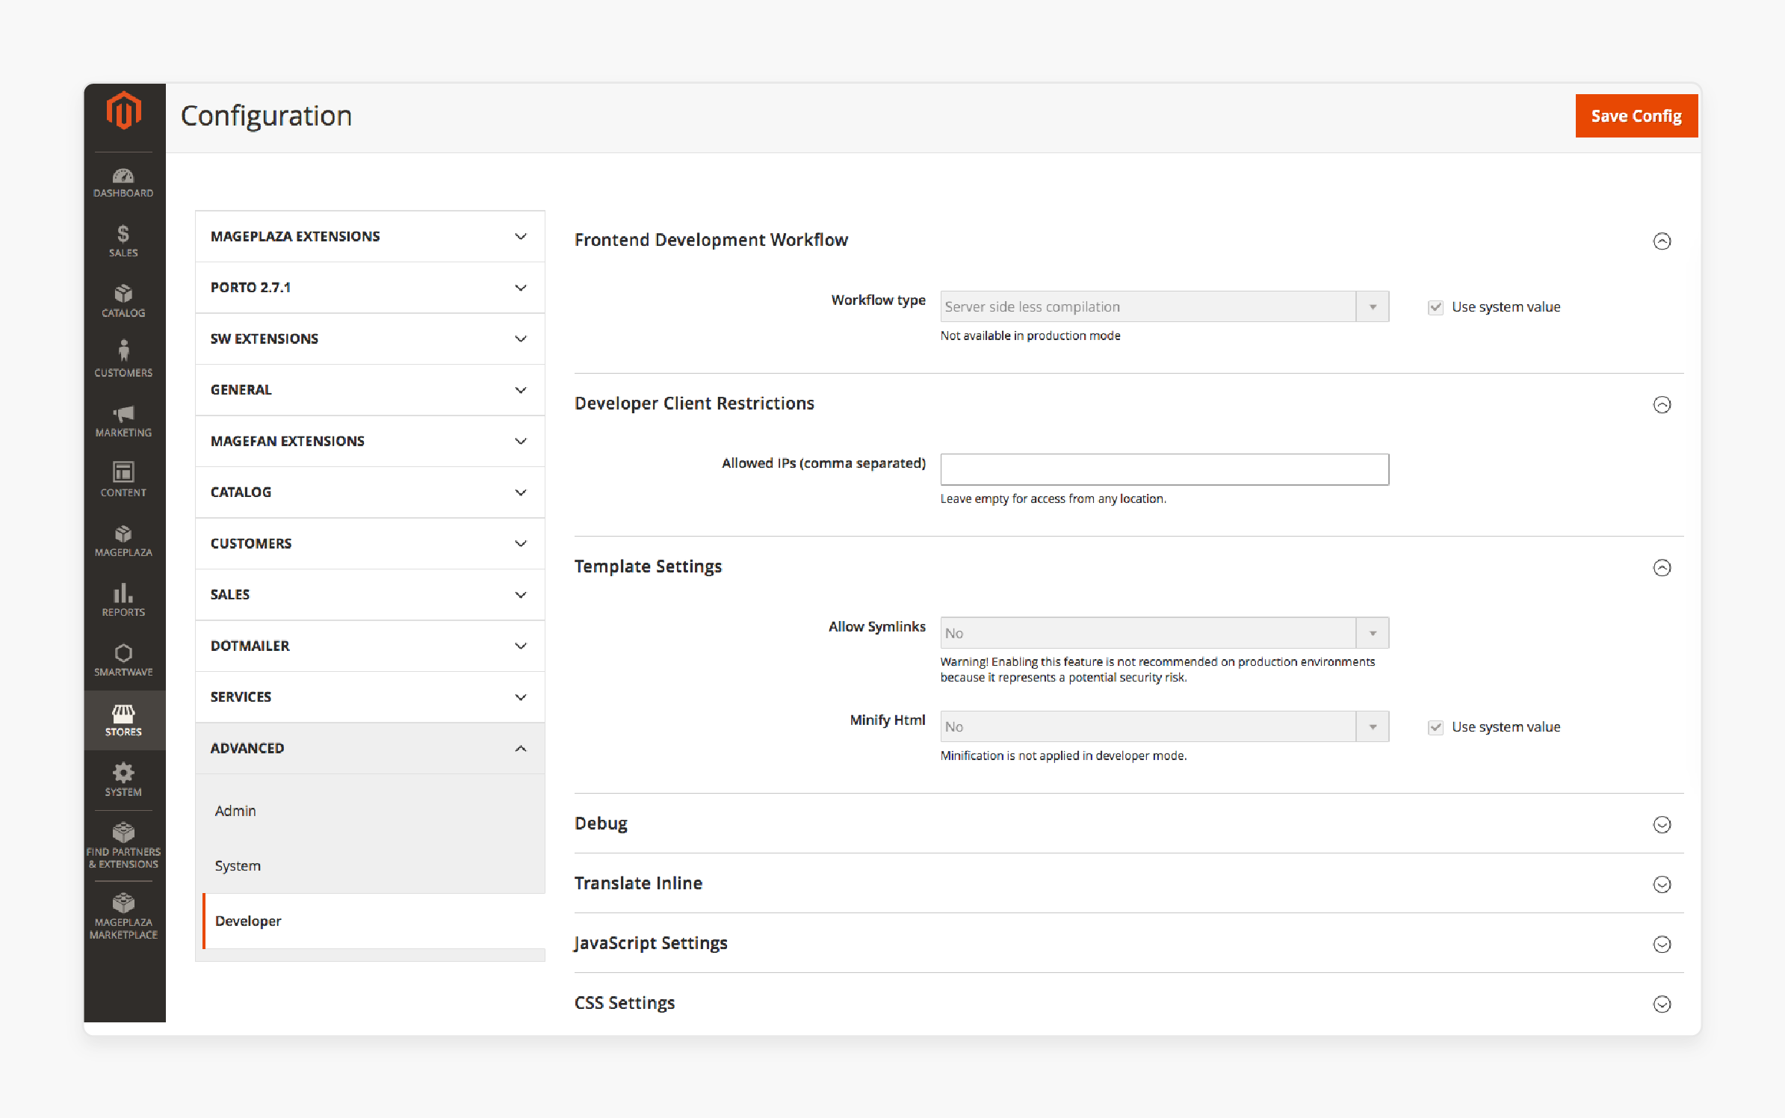
Task: Click 'Not available in production mode' note
Action: (x=1030, y=336)
